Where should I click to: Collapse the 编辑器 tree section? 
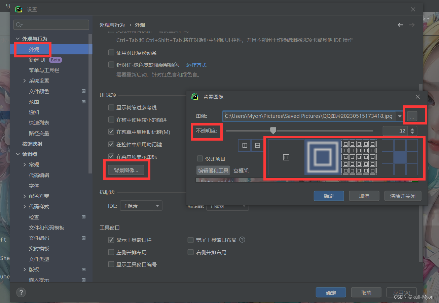[18, 154]
